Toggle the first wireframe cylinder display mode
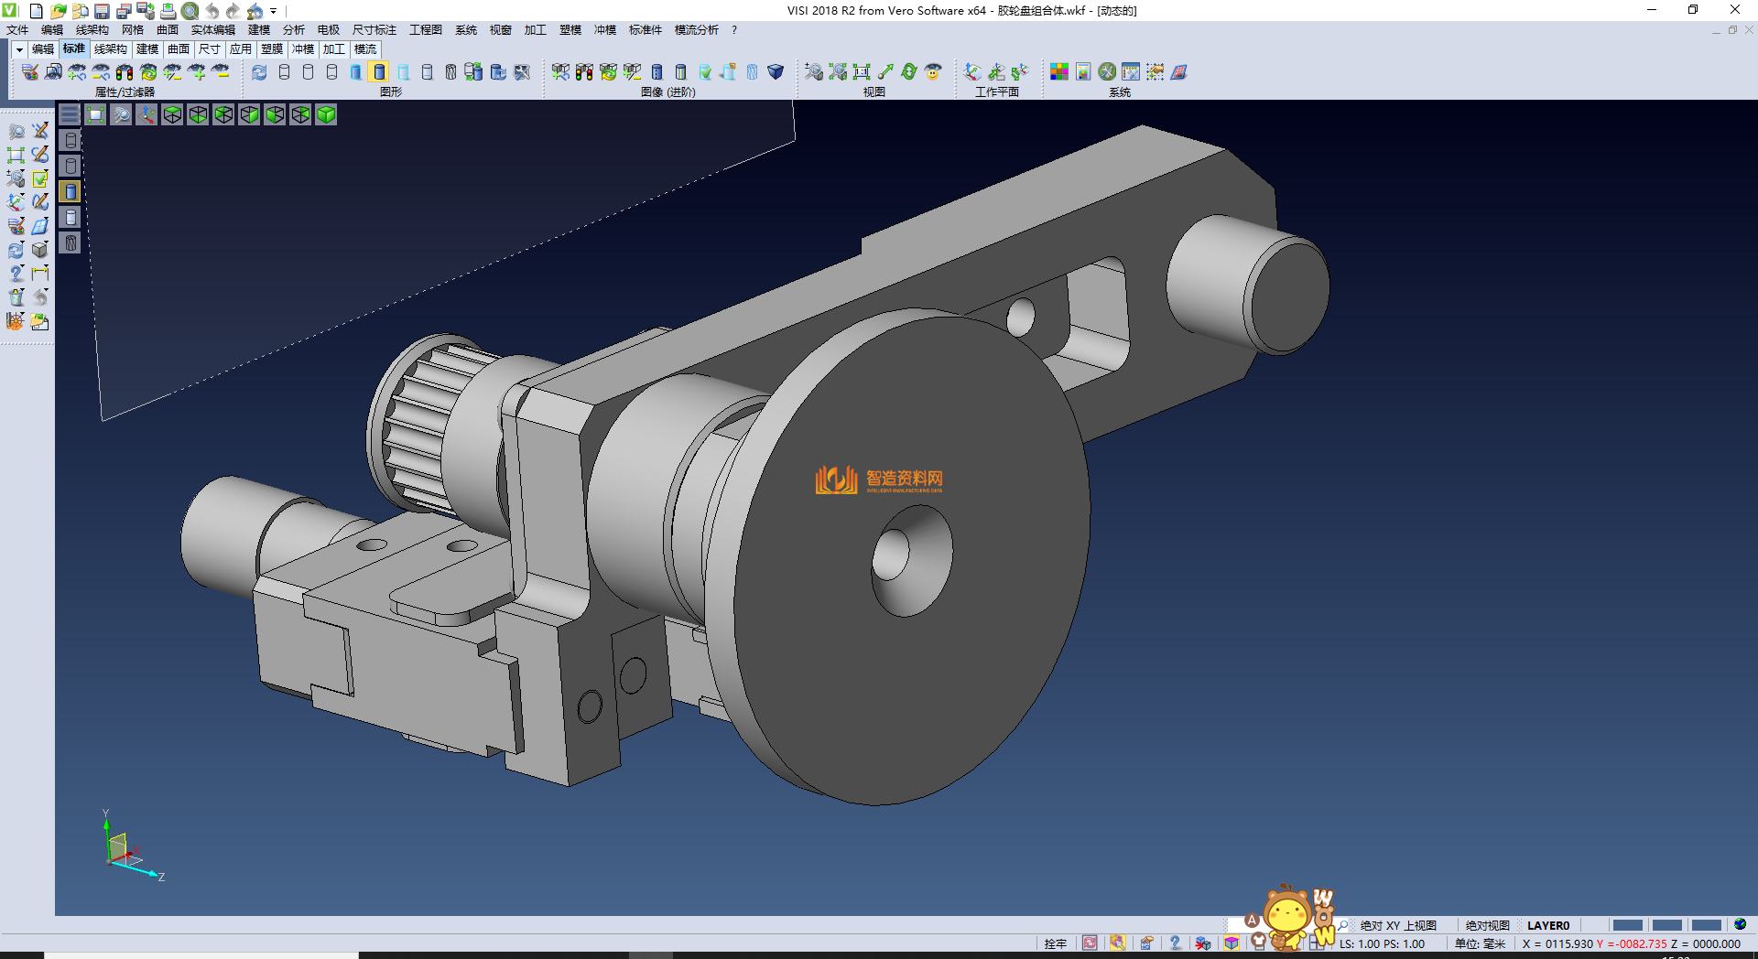Screen dimensions: 1758x959 [x=284, y=71]
